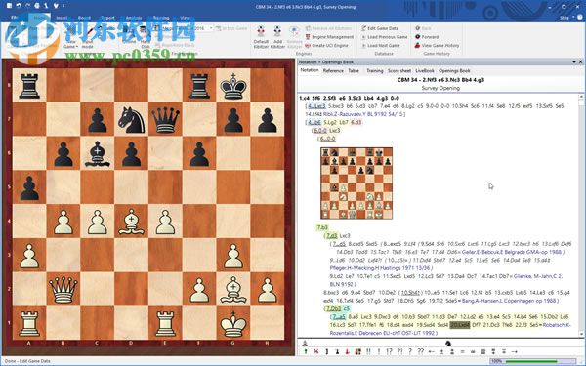Click variation move 4...b6 in notation
The image size is (586, 366).
pyautogui.click(x=314, y=122)
